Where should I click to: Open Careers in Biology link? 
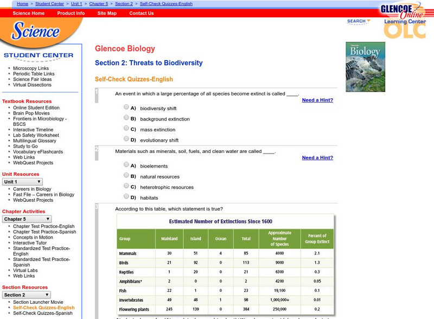tap(32, 189)
